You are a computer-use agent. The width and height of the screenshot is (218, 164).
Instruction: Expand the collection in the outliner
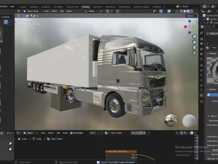click(204, 19)
